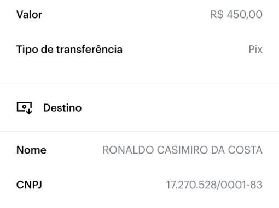
Task: Select the CNPJ number 17.270.528/0001-83
Action: point(214,185)
